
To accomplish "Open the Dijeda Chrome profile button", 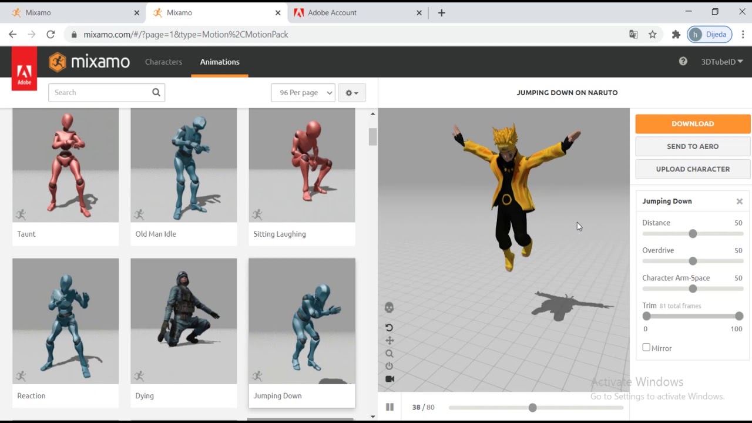I will point(710,35).
